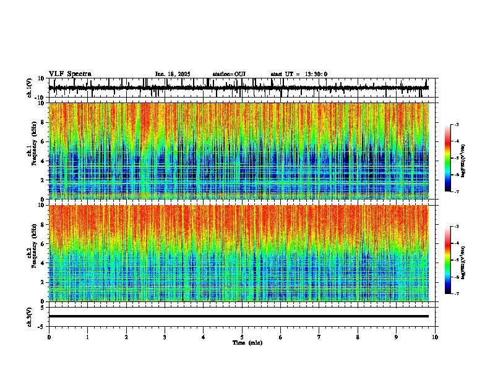Image resolution: width=490 pixels, height=378 pixels.
Task: Click the "-4" label on ch.1 color bar
Action: click(x=457, y=141)
